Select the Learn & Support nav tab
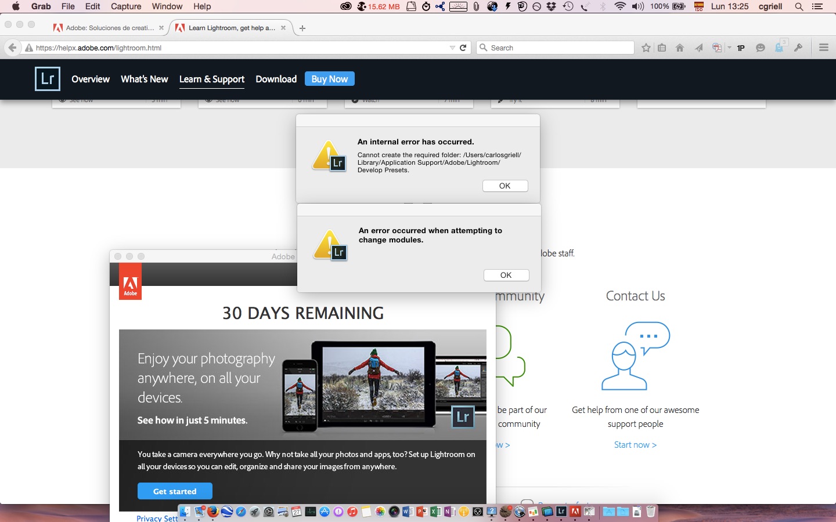The width and height of the screenshot is (836, 522). [212, 79]
